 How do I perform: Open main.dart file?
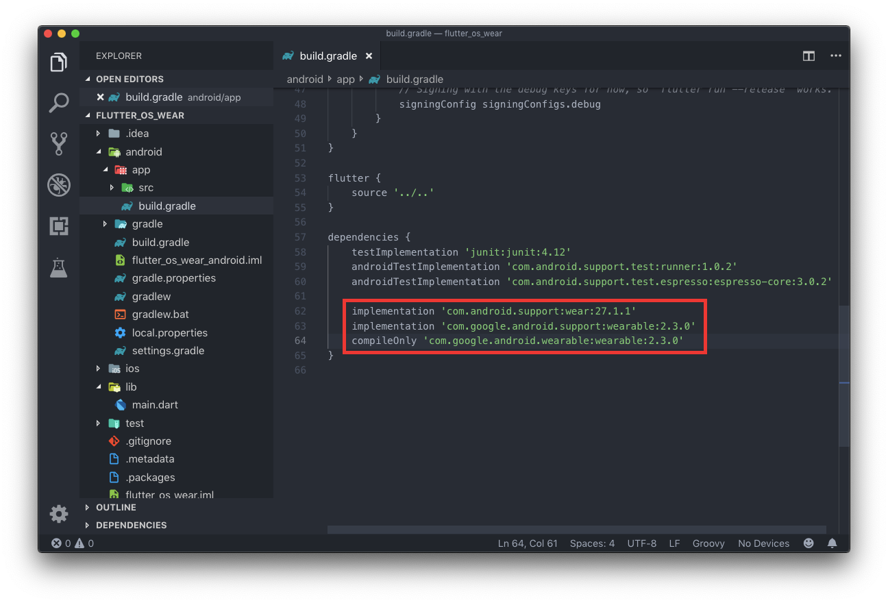click(176, 405)
